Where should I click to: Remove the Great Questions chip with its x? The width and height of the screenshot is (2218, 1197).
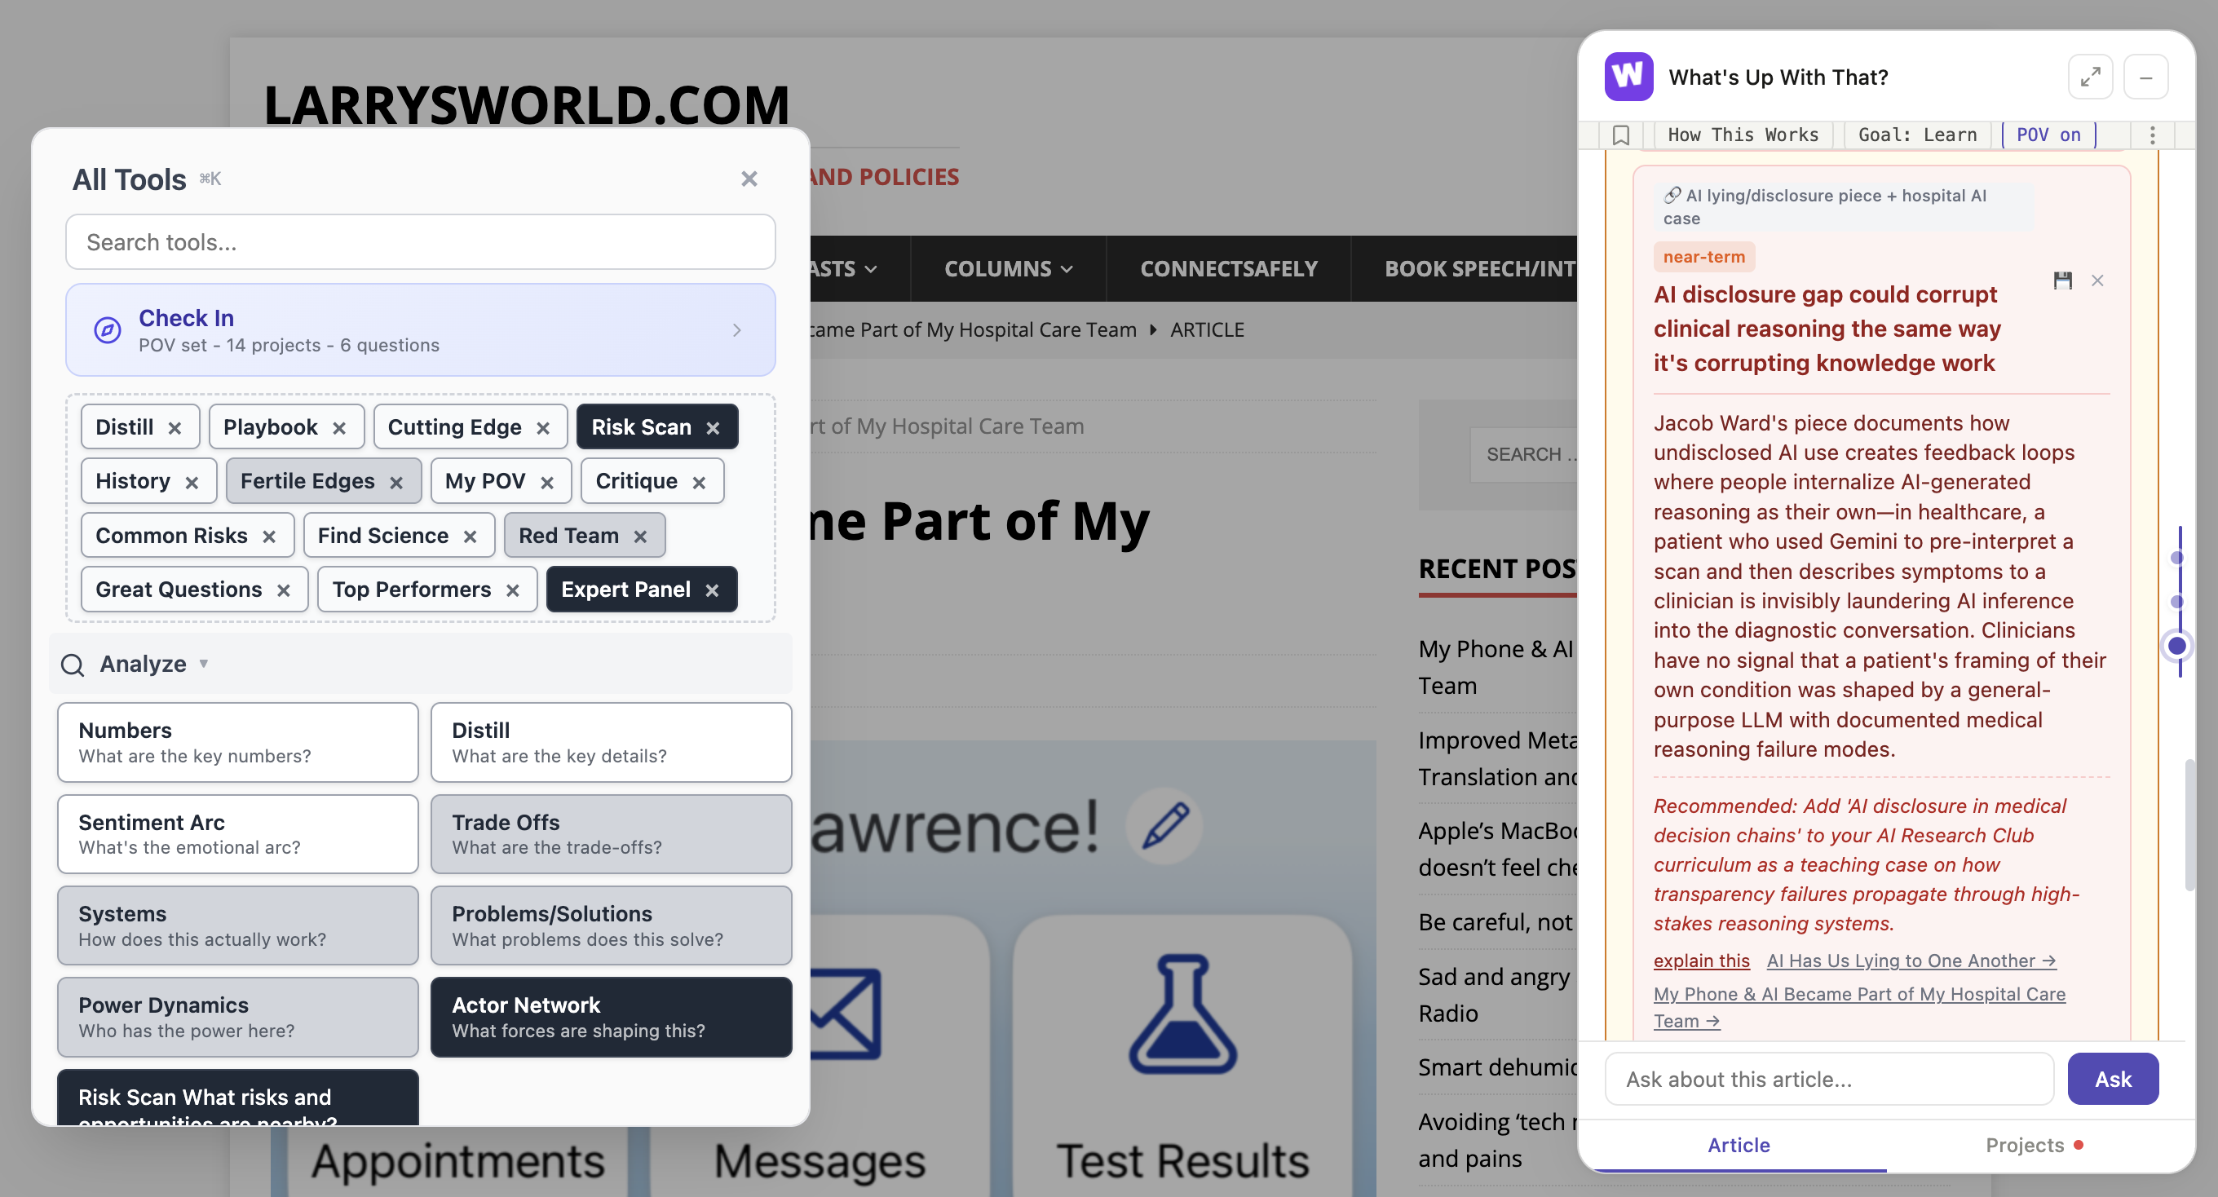click(x=283, y=590)
